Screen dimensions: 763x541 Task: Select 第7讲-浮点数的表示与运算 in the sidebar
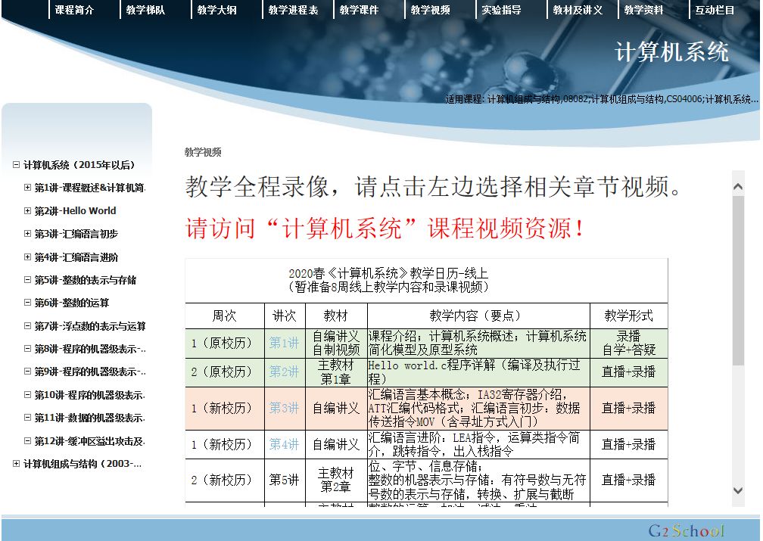[89, 326]
